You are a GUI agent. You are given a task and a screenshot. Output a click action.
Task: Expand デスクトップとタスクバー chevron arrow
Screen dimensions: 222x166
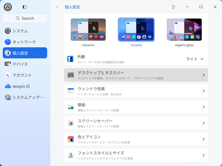pyautogui.click(x=204, y=75)
